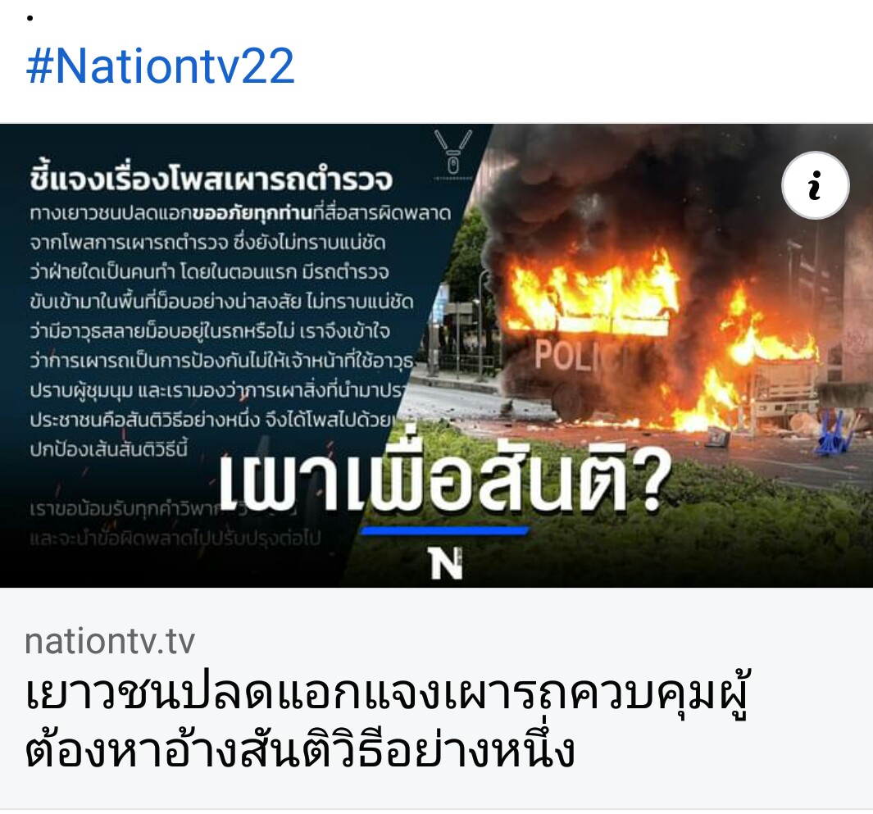Click the bold heading 'ชี้แจงเรื่องโพสเผารถตำรวจ'

coord(211,178)
